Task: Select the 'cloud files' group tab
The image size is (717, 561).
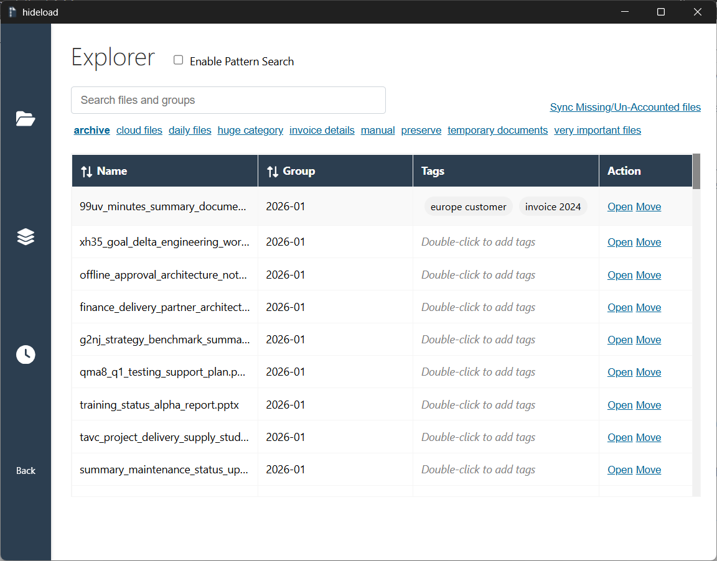Action: (x=139, y=130)
